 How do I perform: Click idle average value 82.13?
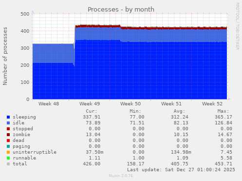(181, 123)
